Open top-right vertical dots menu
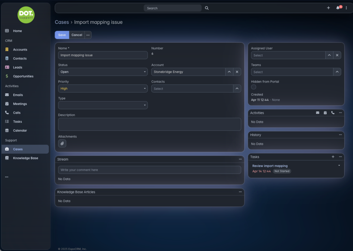Viewport: 353px width, 251px height. coord(346,8)
